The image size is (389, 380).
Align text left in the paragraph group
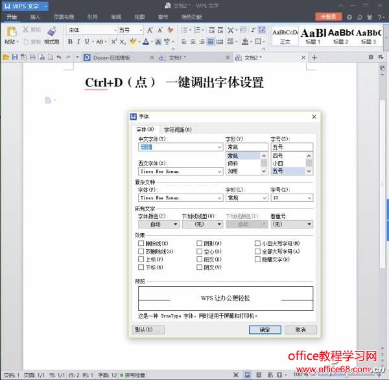(184, 41)
